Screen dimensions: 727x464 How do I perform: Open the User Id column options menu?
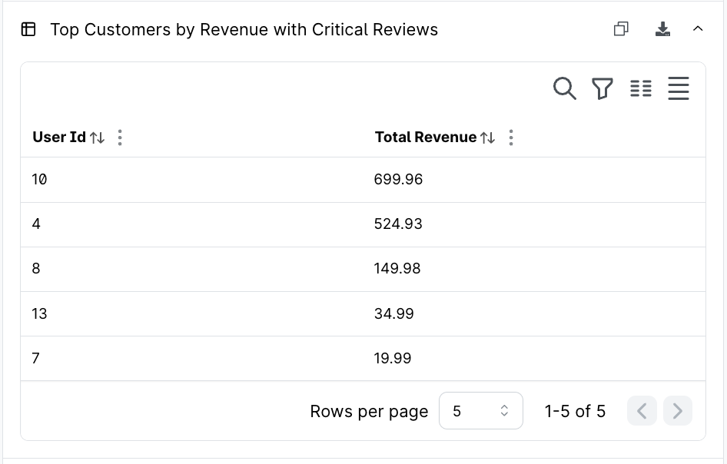pyautogui.click(x=119, y=138)
